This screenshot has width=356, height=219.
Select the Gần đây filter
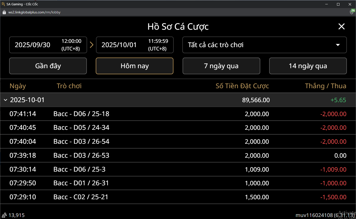(48, 66)
